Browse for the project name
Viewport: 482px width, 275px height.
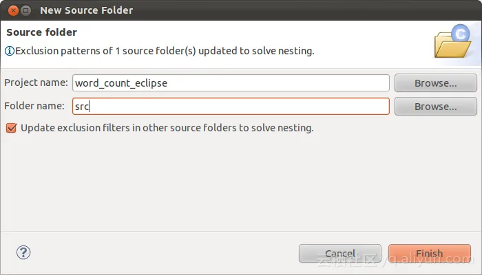click(x=435, y=83)
